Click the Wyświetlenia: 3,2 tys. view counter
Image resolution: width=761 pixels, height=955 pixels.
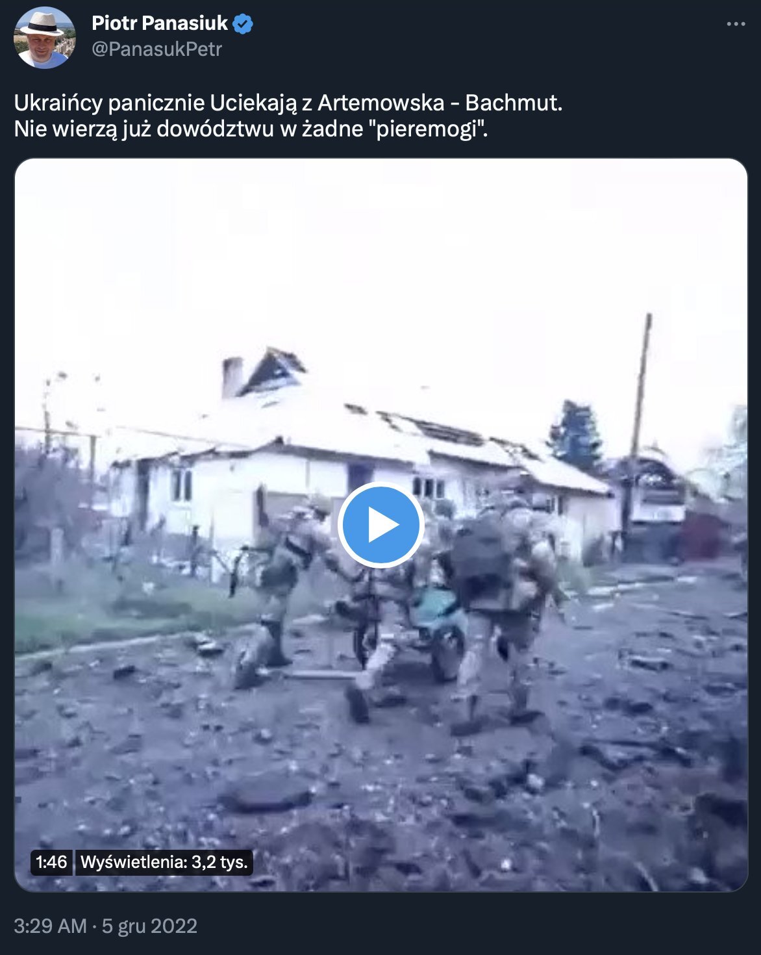point(164,862)
